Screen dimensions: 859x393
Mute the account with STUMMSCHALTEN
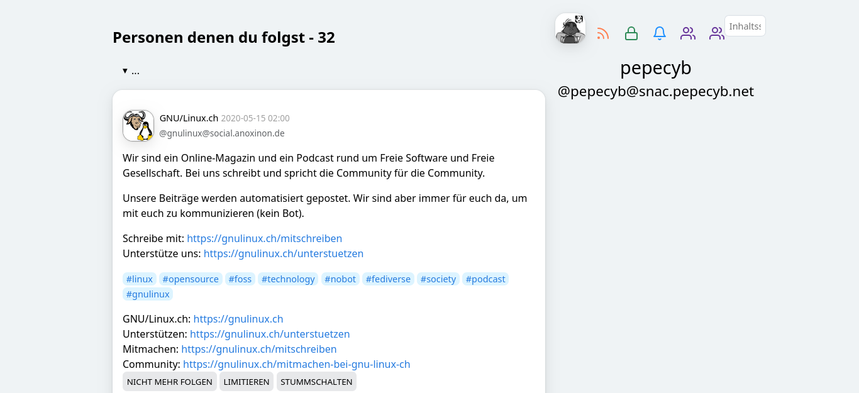[x=316, y=382]
